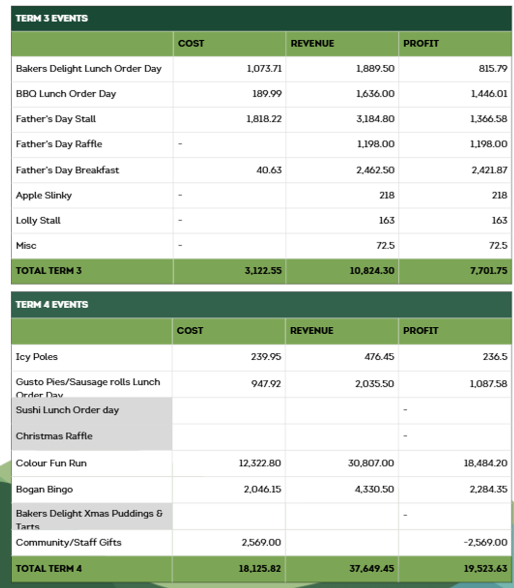Screen dimensions: 514x588
Task: Select the TOTAL TERM 3 profit 7,701.75
Action: click(x=488, y=270)
